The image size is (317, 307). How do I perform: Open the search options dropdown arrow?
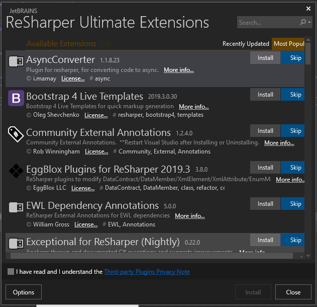[x=309, y=22]
